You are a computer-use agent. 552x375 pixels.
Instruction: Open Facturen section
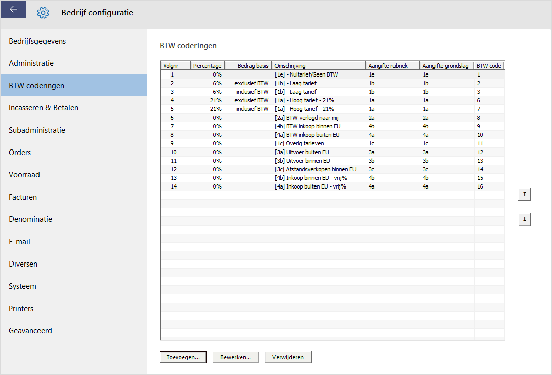[73, 197]
